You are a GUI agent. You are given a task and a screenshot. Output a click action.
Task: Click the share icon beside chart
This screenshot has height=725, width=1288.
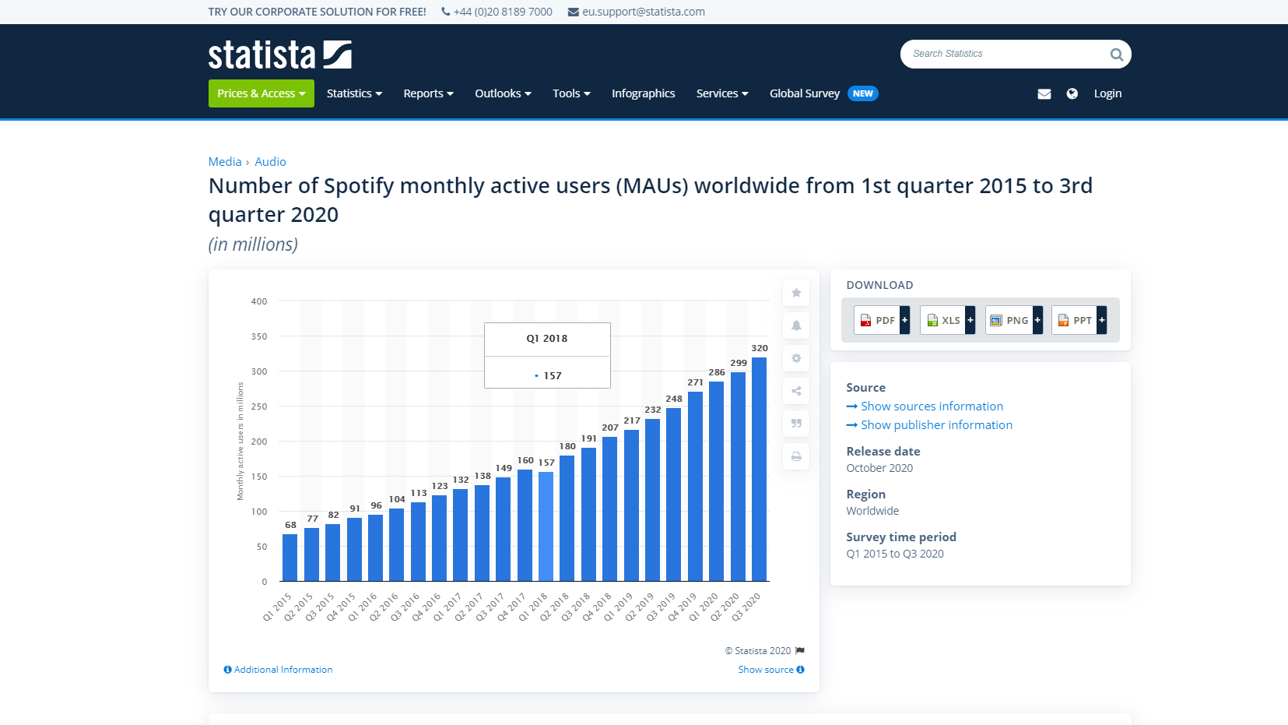[795, 391]
